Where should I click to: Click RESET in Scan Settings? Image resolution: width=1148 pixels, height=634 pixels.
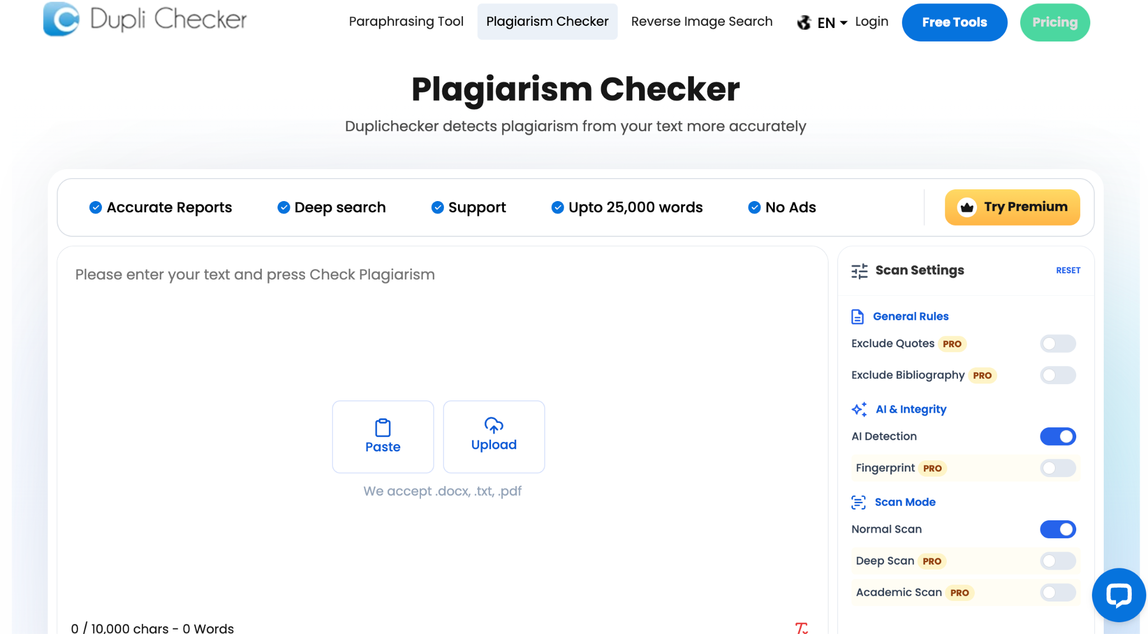[x=1068, y=271]
